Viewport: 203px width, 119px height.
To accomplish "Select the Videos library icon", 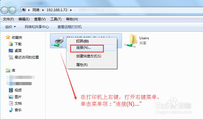I will tap(11, 90).
